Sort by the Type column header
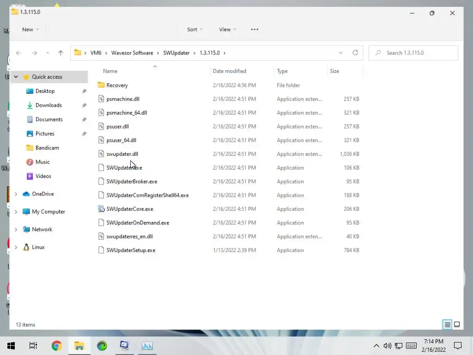Viewport: 473px width, 355px height. point(282,71)
